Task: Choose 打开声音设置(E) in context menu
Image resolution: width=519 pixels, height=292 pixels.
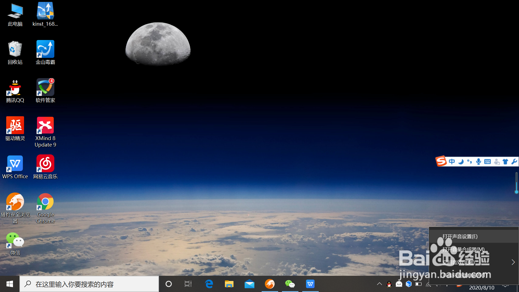Action: point(474,236)
